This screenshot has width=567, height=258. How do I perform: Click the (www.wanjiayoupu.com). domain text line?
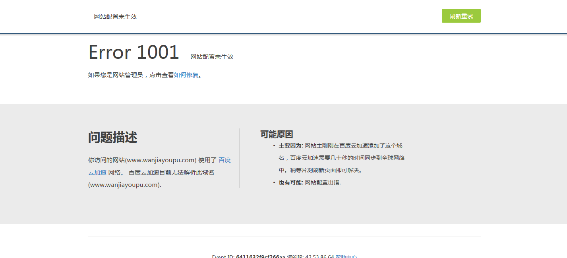click(x=125, y=185)
